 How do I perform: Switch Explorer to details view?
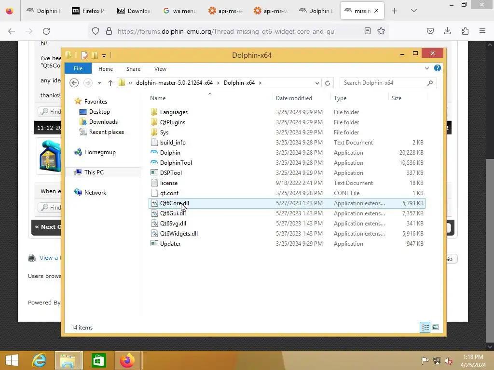pos(425,327)
